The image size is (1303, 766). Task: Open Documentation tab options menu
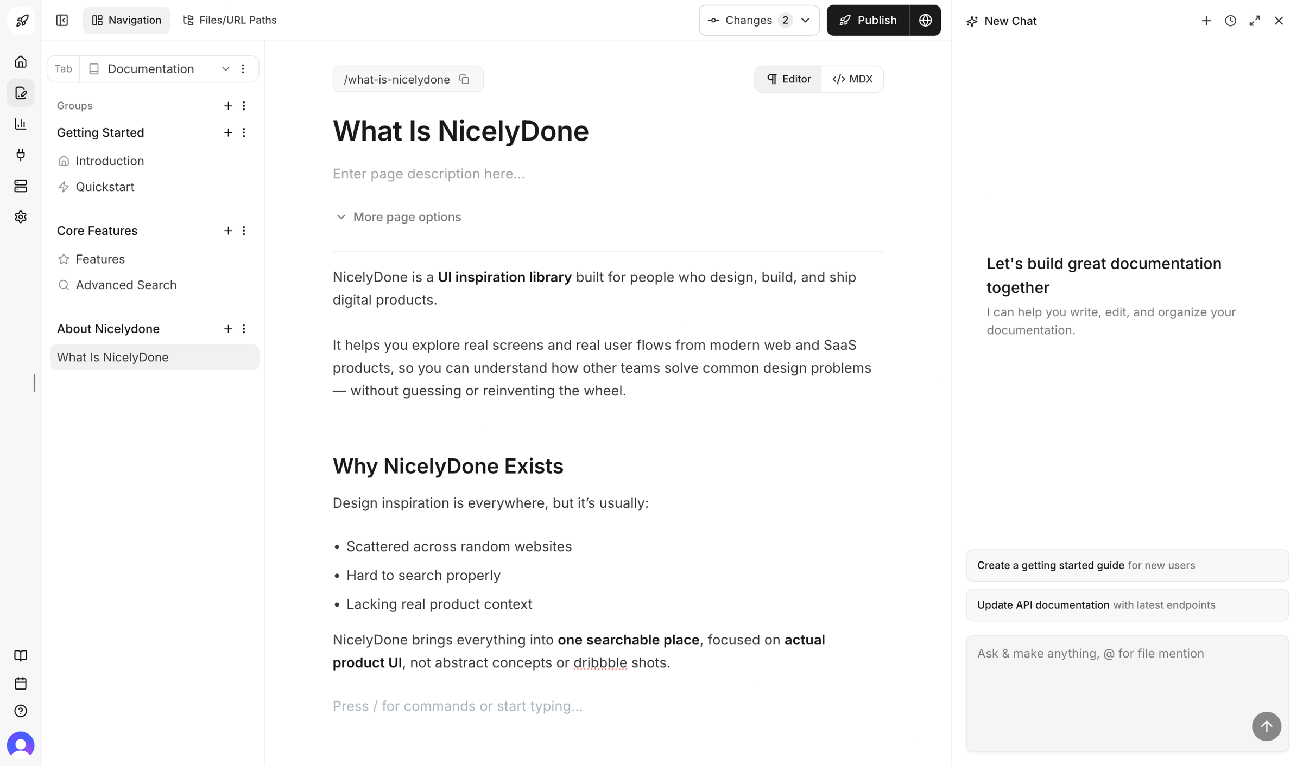pos(243,69)
